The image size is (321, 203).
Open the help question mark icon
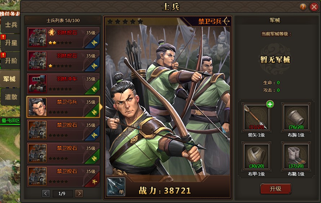click(303, 7)
